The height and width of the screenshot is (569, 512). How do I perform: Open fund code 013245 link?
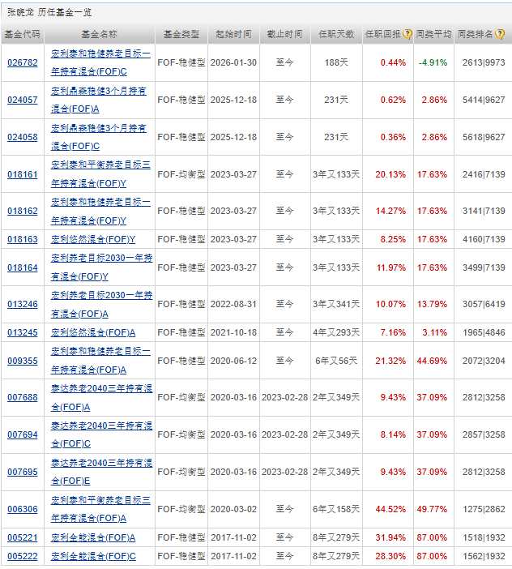point(23,332)
